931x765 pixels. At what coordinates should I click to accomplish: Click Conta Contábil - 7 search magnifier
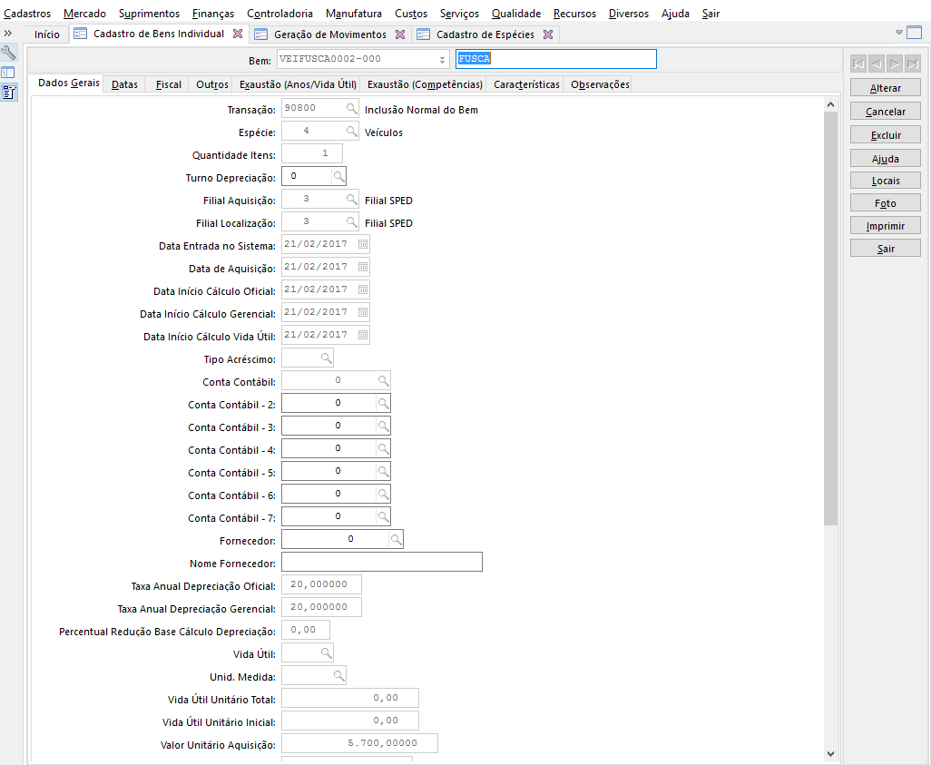384,516
